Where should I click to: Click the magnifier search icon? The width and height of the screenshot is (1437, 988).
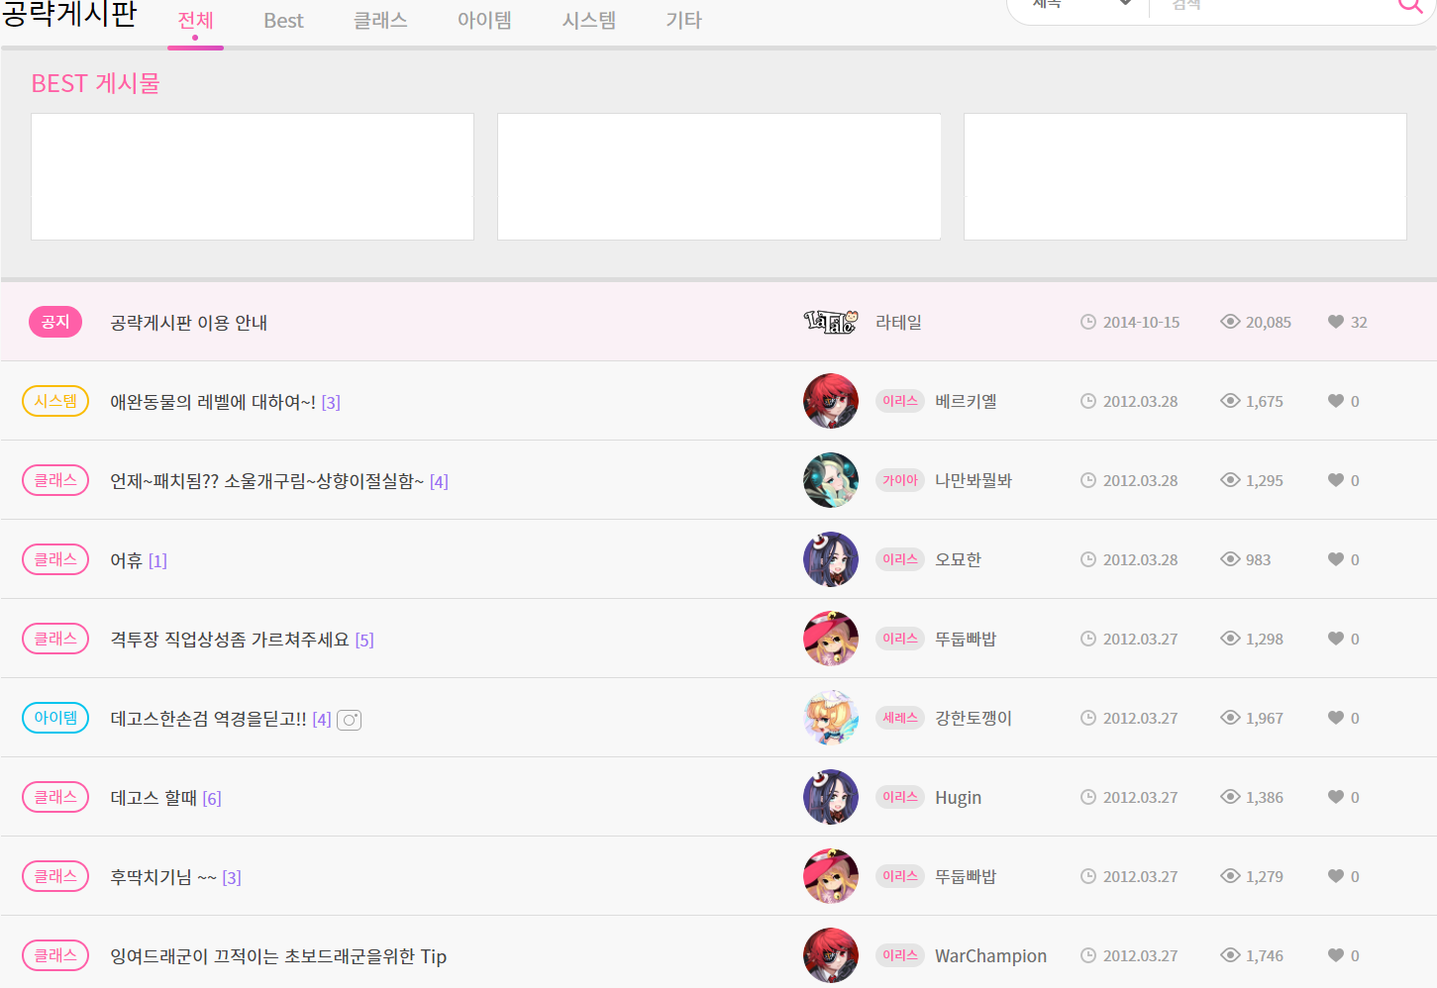(x=1409, y=5)
